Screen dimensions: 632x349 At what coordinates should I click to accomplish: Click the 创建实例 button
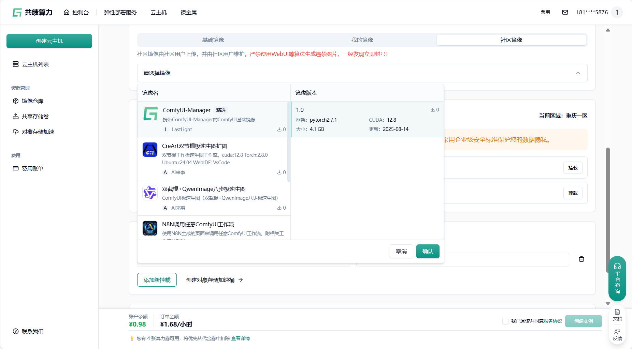pyautogui.click(x=584, y=321)
